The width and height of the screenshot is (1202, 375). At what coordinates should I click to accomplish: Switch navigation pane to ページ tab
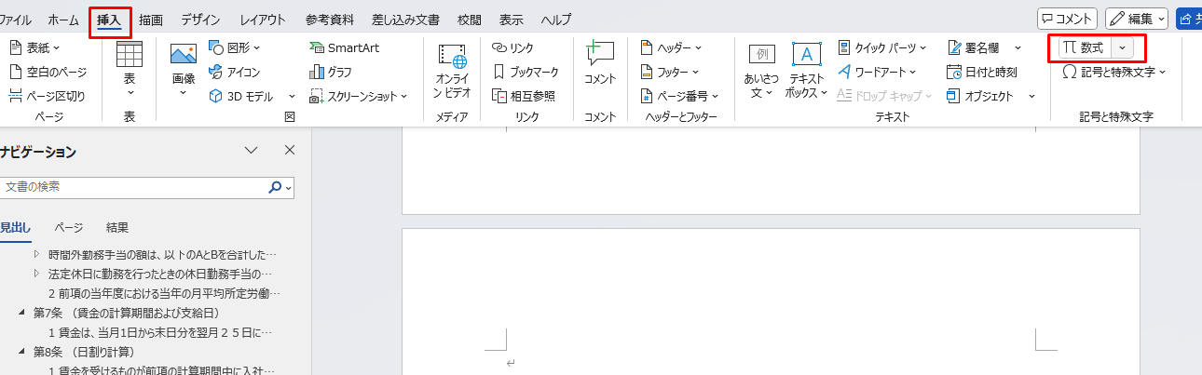tap(68, 227)
